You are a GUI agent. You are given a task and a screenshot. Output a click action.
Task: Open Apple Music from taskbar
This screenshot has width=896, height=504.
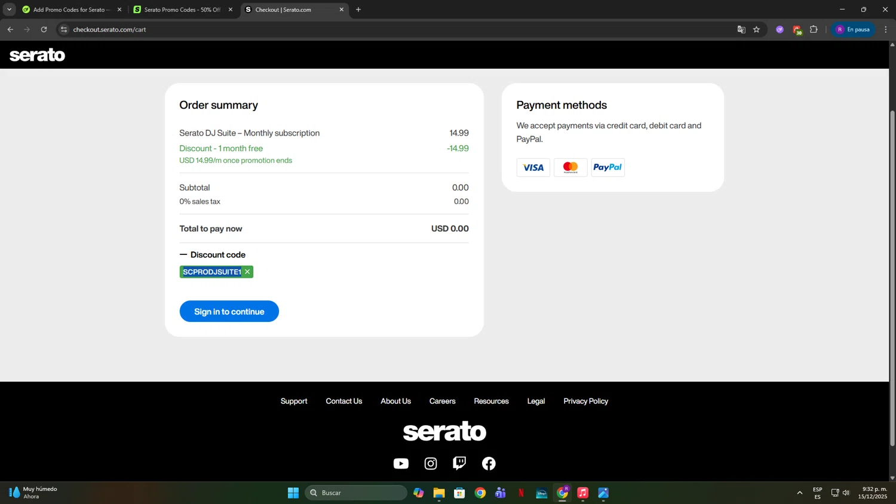click(583, 493)
